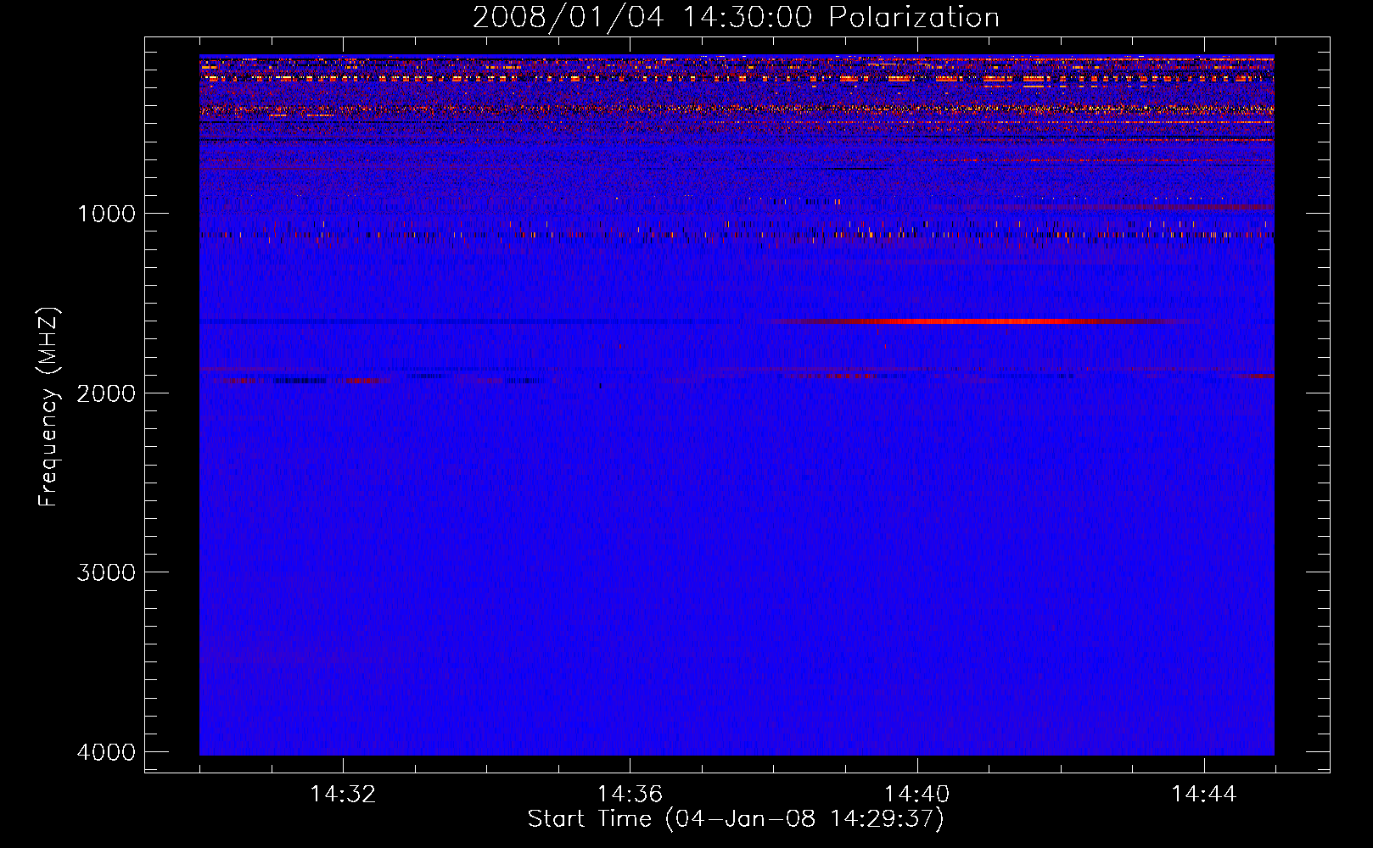Click the 4000 frequency tick label

[x=106, y=752]
